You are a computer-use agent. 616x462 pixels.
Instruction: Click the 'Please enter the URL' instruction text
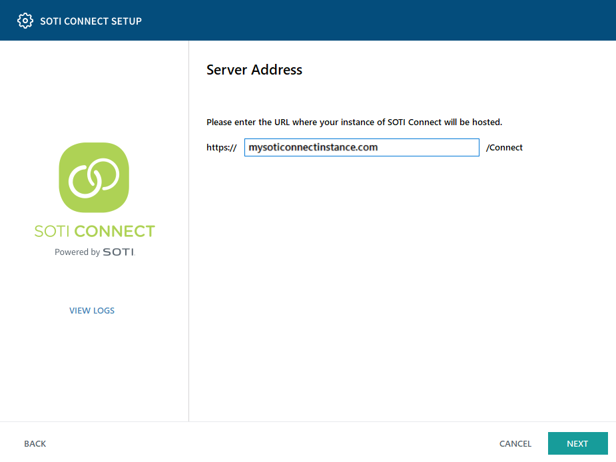click(x=354, y=122)
